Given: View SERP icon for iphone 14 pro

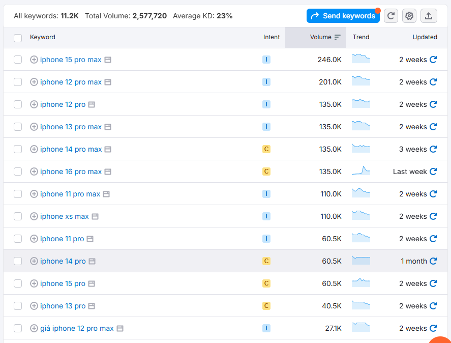Looking at the screenshot, I should click(92, 262).
